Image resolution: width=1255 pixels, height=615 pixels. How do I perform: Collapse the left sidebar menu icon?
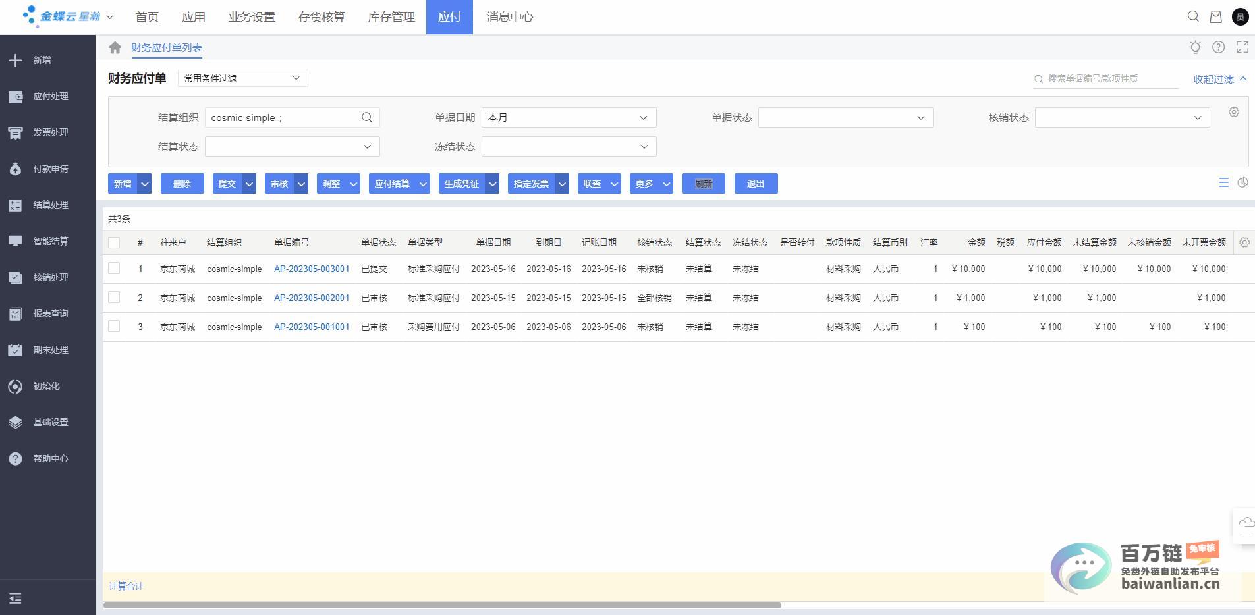15,599
